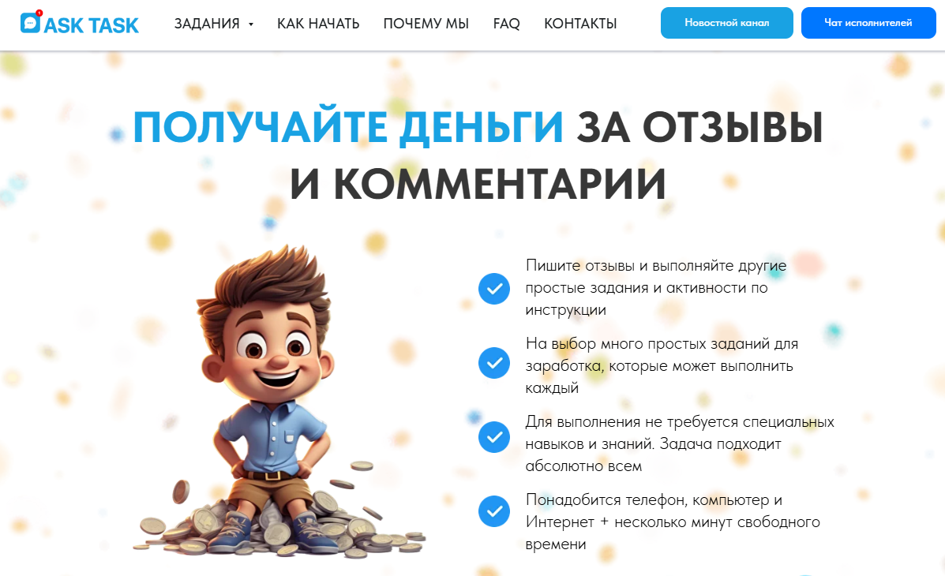The width and height of the screenshot is (945, 576).
Task: Click the text about телефон, компьютер и Интернет
Action: [673, 522]
